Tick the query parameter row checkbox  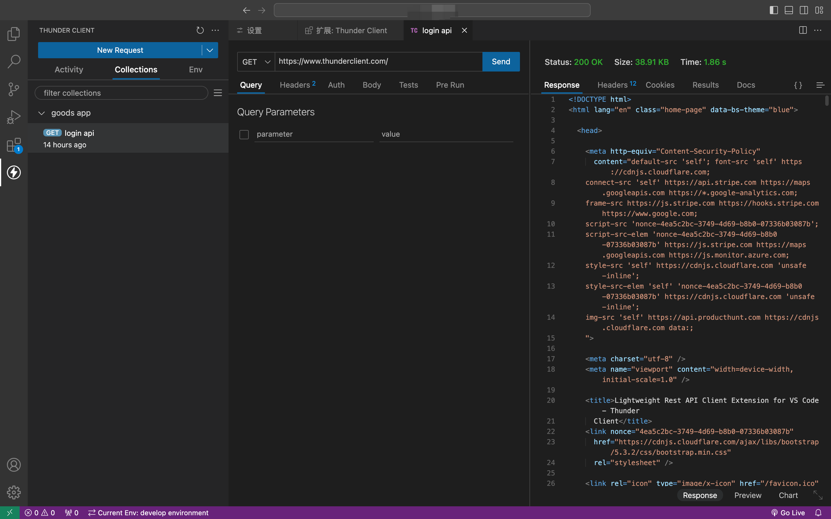point(244,135)
